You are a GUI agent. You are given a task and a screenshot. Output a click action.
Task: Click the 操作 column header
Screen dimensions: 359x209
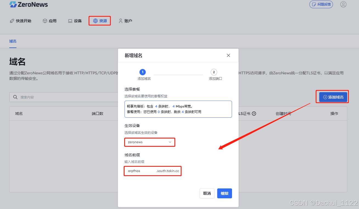pyautogui.click(x=334, y=114)
